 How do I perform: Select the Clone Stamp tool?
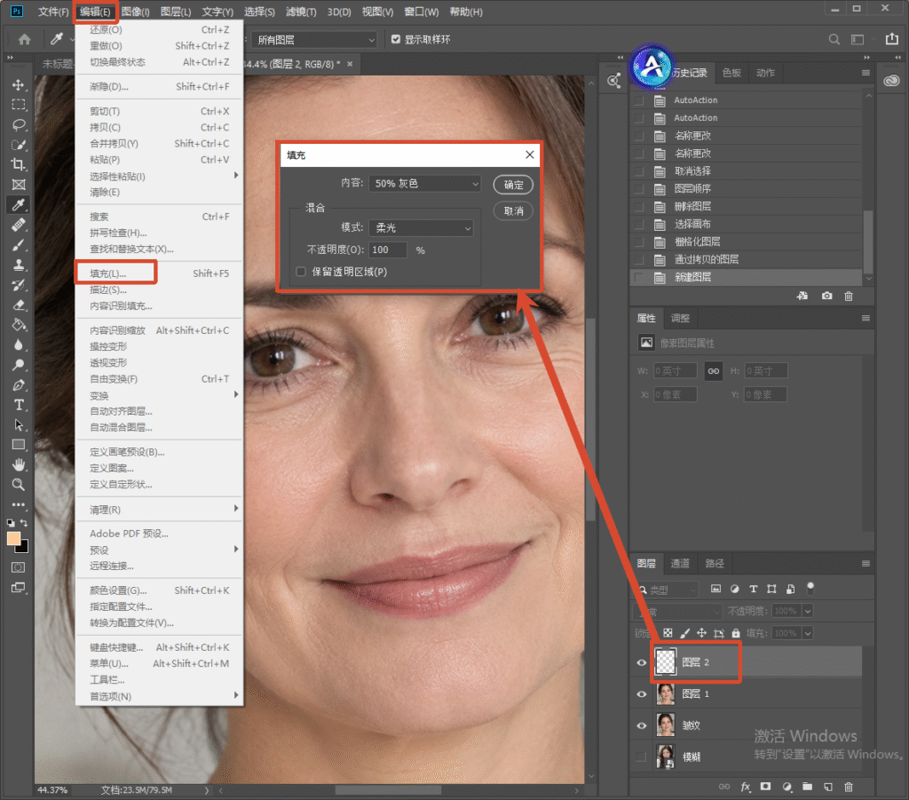click(x=19, y=265)
